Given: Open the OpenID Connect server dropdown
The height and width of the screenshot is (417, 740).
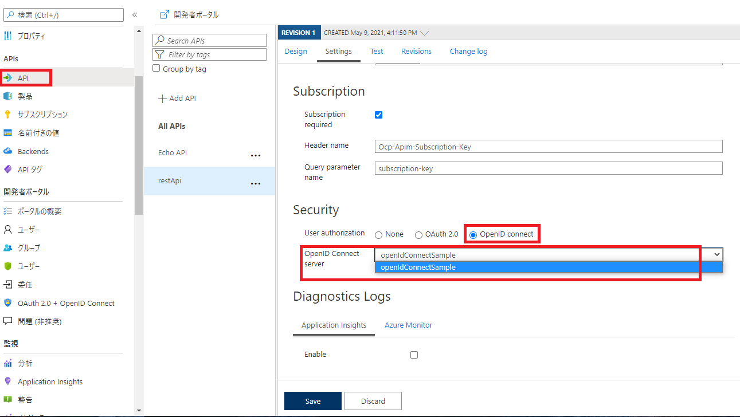Looking at the screenshot, I should [549, 255].
